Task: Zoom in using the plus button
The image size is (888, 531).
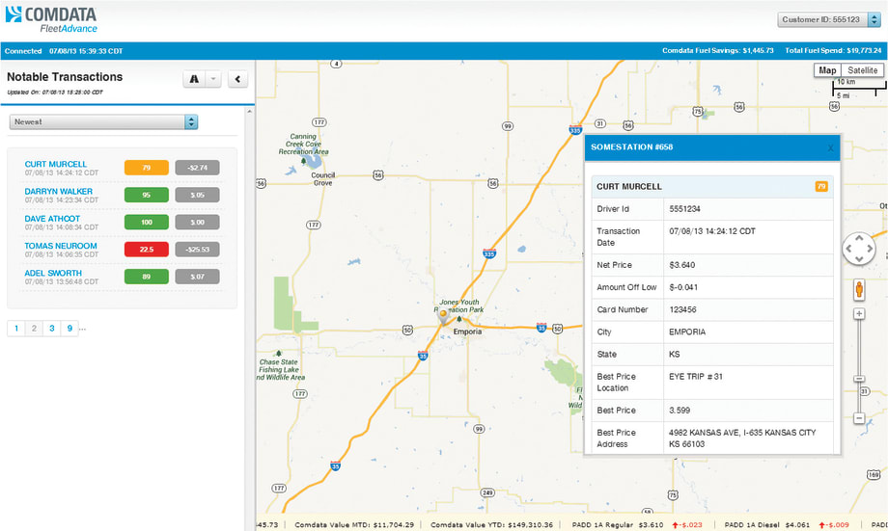Action: pyautogui.click(x=859, y=314)
